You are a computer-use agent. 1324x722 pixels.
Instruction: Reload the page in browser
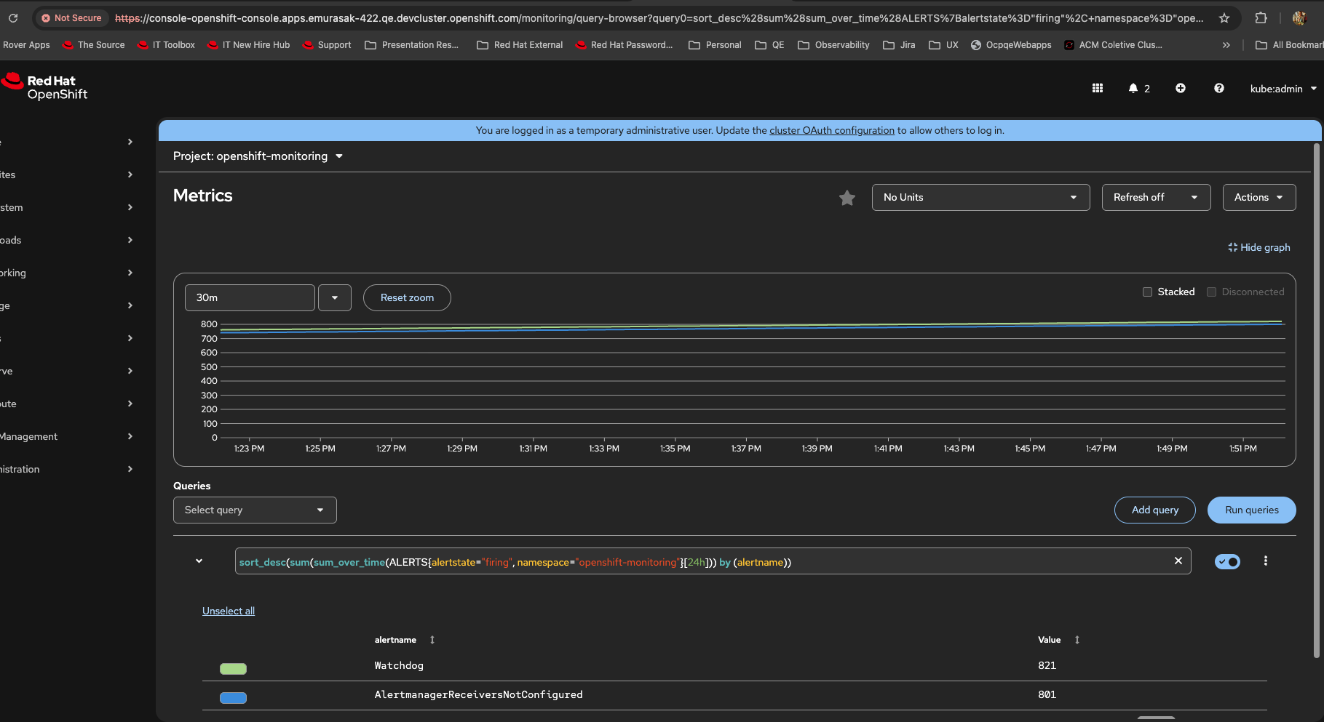13,17
